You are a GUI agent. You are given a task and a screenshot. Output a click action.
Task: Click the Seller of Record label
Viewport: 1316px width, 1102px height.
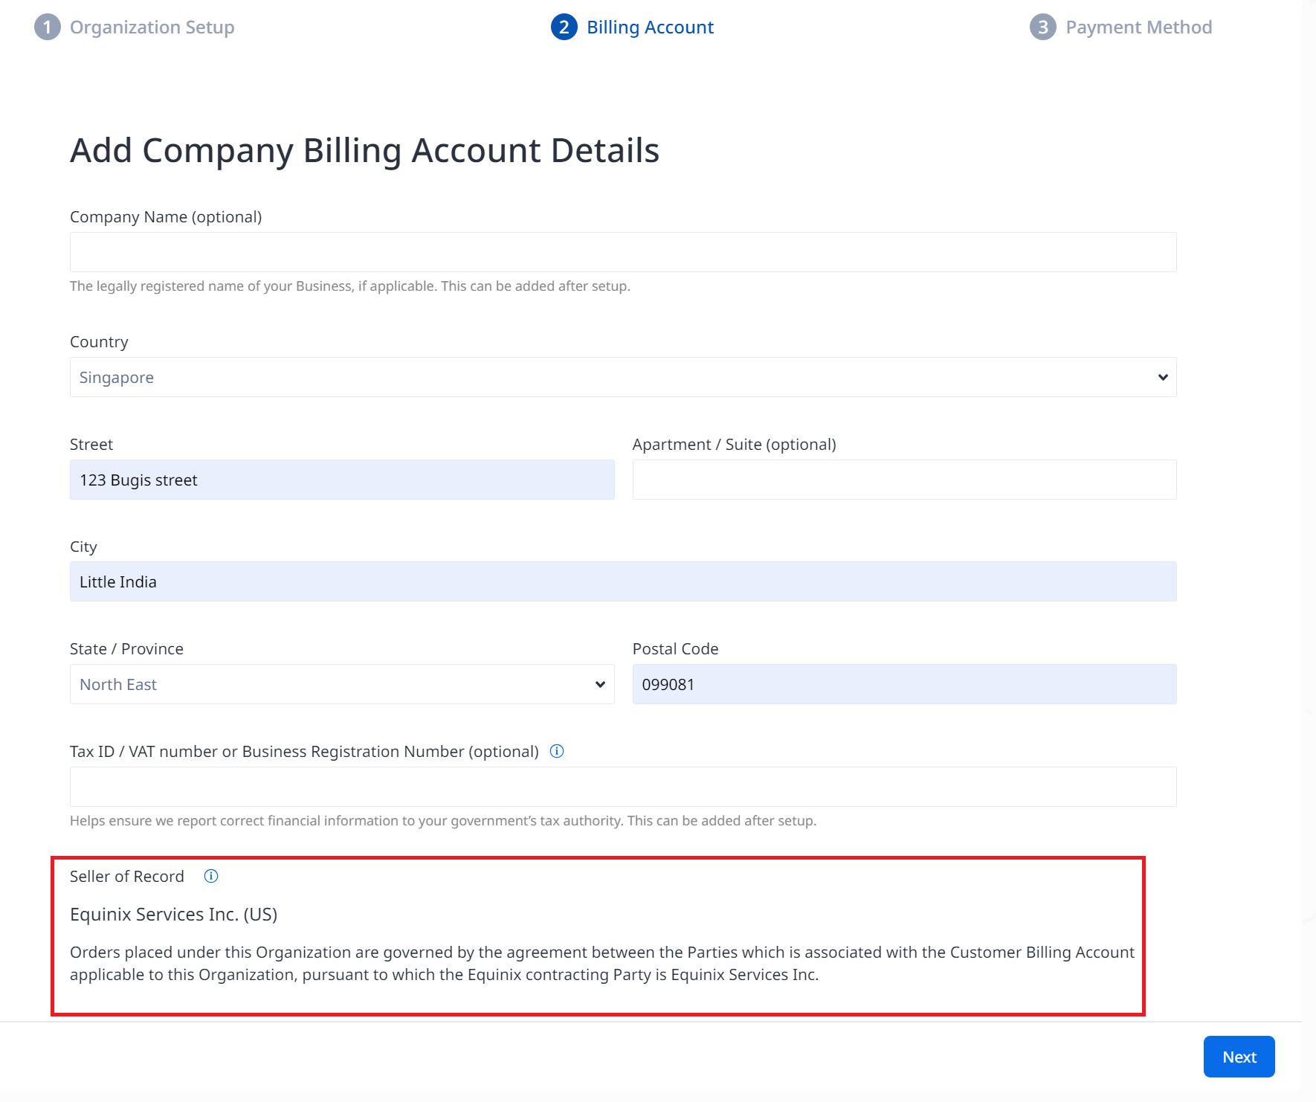pos(127,877)
